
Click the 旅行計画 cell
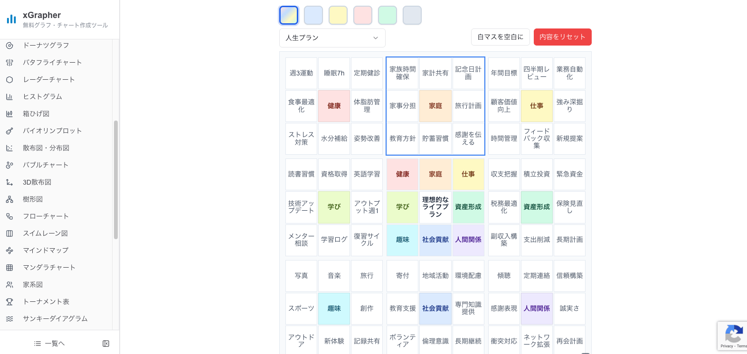pyautogui.click(x=468, y=106)
